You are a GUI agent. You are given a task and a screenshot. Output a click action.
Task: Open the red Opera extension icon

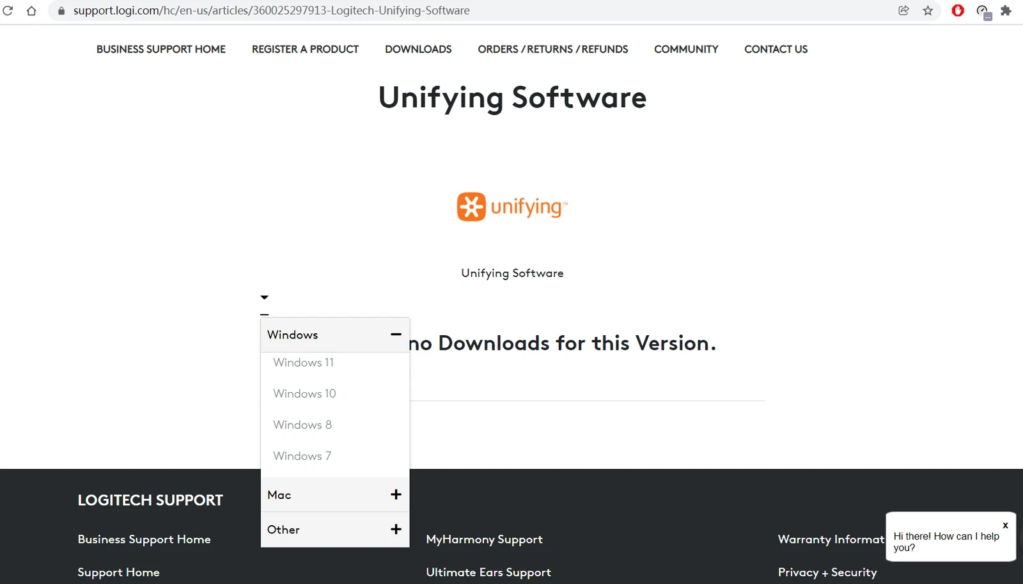point(958,11)
